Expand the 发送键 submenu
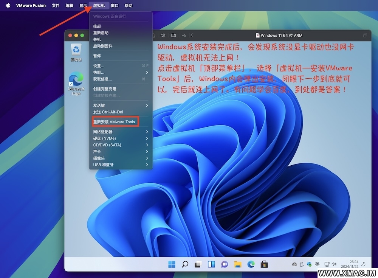378x278 pixels. [x=121, y=106]
